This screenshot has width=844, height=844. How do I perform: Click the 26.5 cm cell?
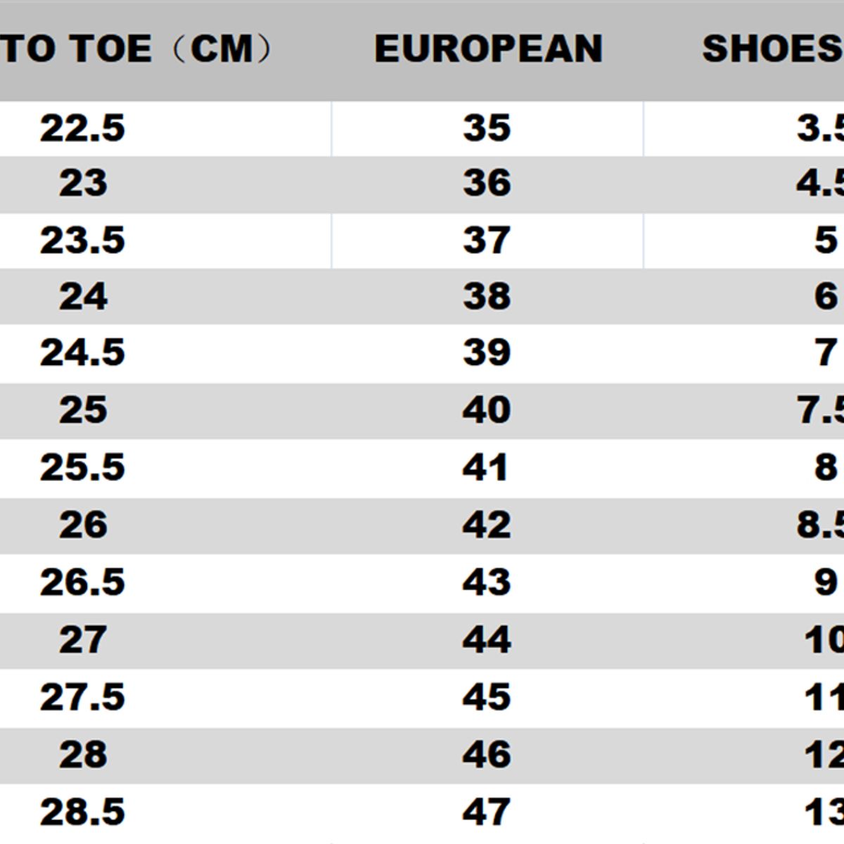82,583
